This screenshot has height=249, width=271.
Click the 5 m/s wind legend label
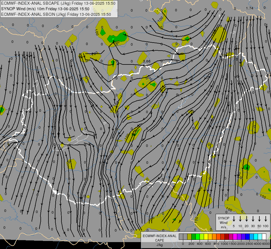pos(234,226)
